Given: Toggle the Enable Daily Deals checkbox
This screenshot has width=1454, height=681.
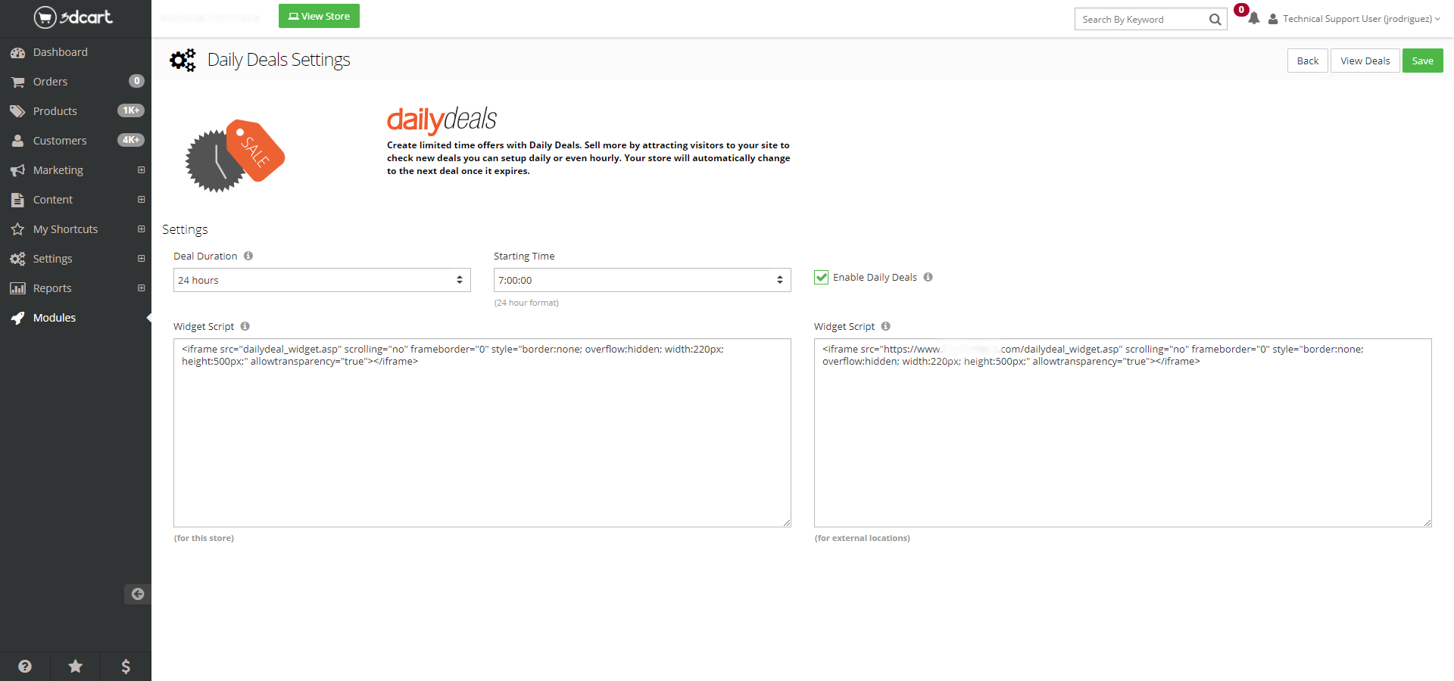Looking at the screenshot, I should click(821, 277).
